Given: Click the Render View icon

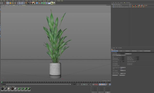Looking at the screenshot, I should point(29,3).
